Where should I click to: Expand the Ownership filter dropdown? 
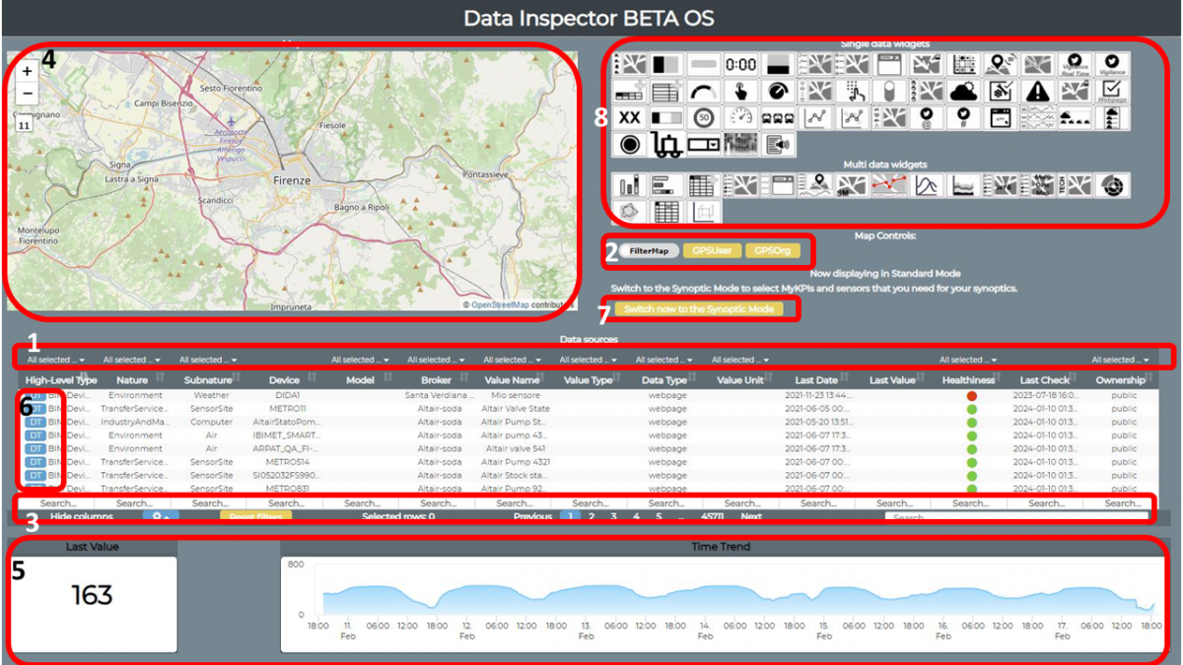pos(1119,360)
